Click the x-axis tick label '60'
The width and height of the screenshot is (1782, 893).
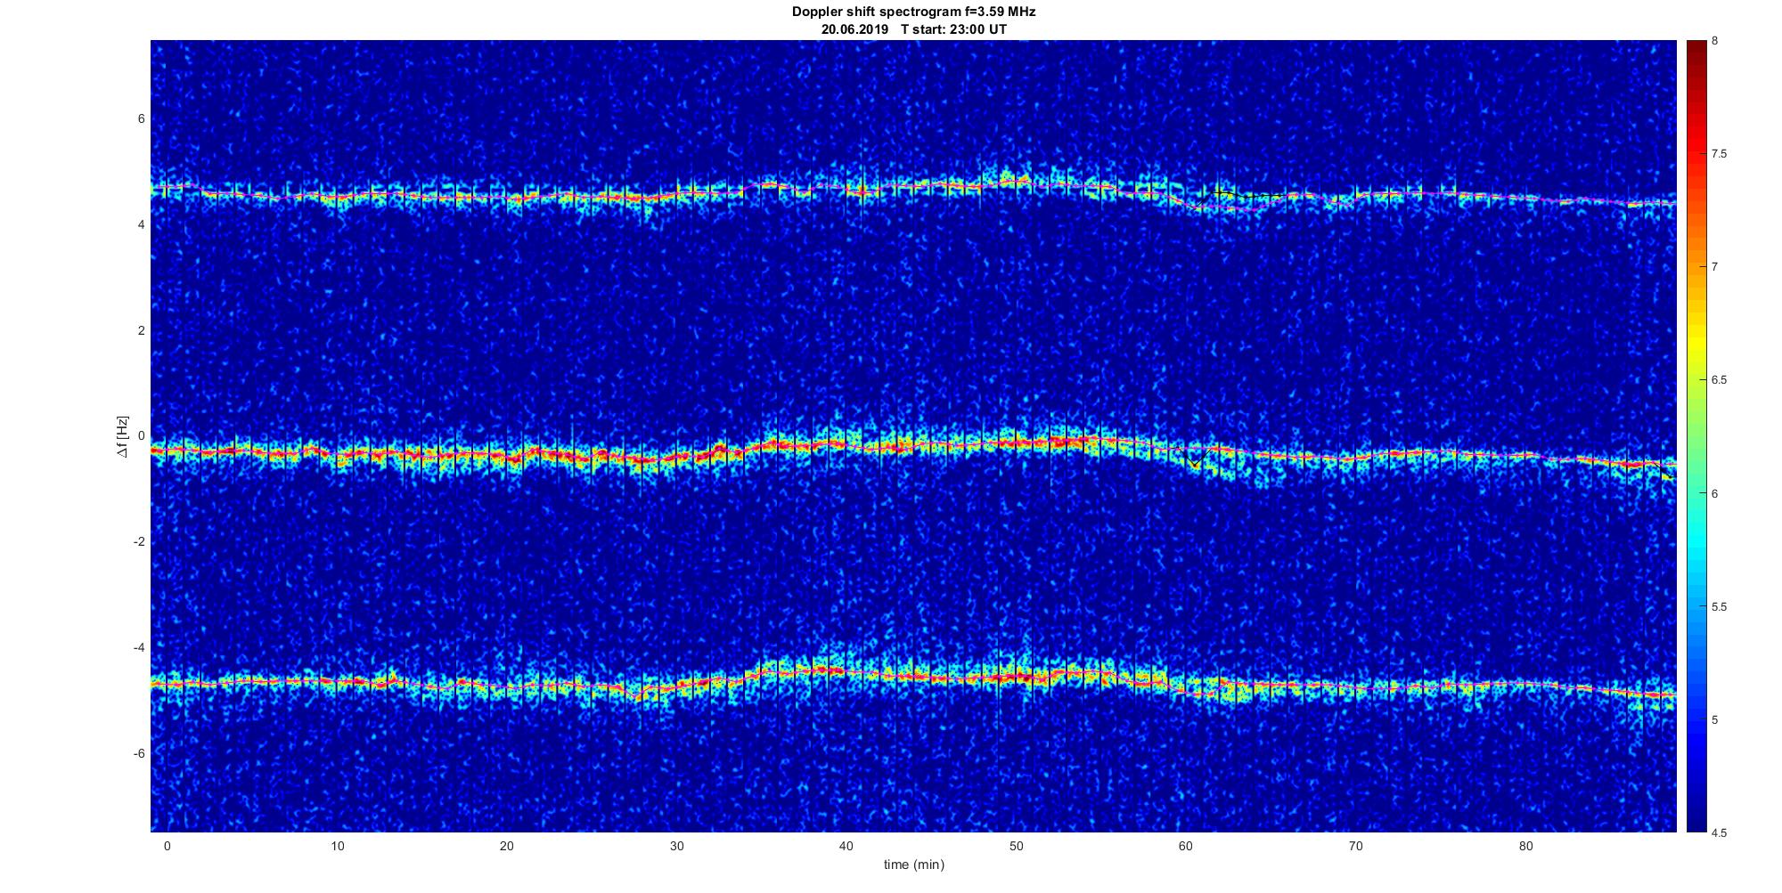1186,847
